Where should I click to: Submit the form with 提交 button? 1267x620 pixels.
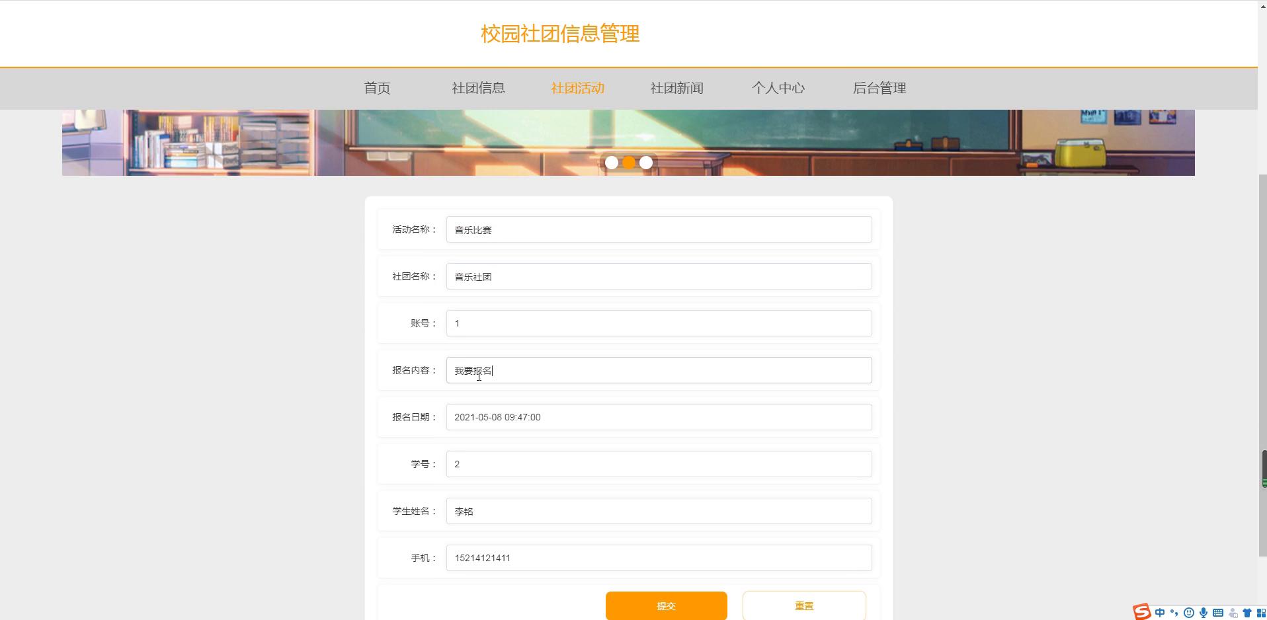point(666,605)
